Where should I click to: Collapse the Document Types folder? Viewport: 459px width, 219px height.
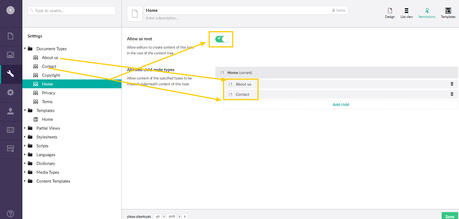25,49
